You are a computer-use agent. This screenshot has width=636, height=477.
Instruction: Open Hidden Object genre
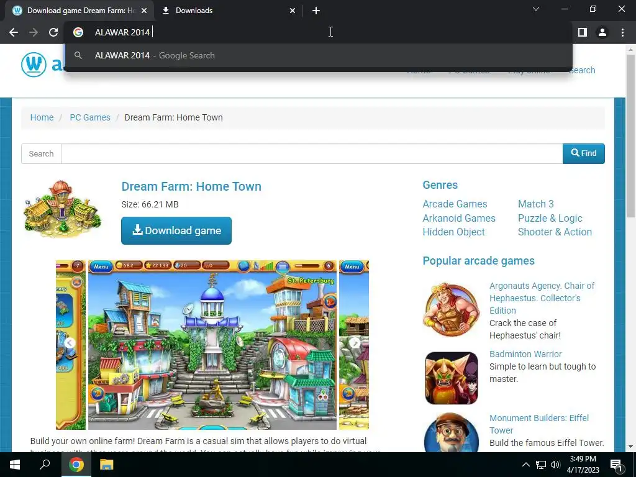(453, 232)
